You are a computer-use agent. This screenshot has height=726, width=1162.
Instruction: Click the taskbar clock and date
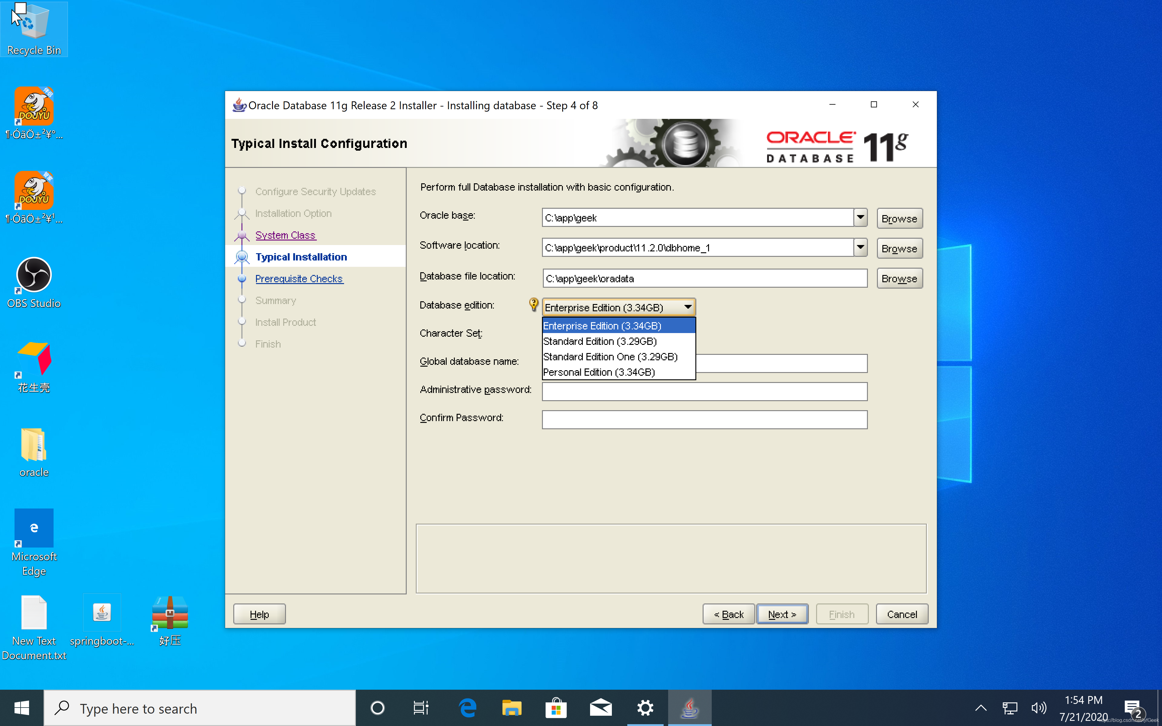tap(1083, 708)
